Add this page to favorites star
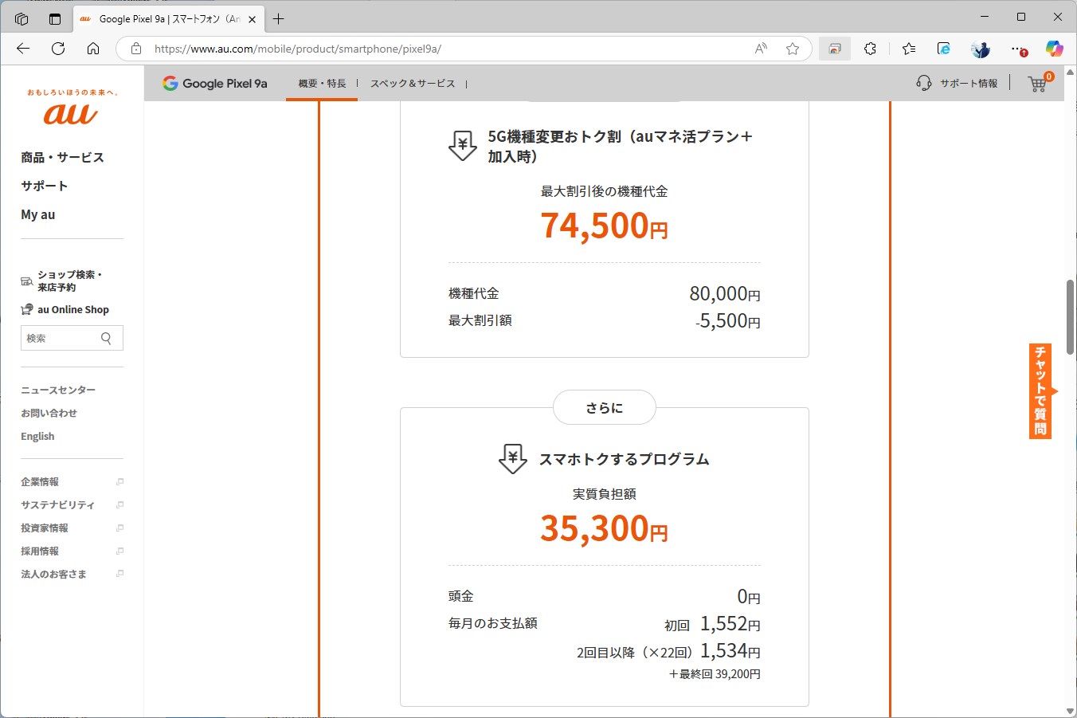 click(793, 49)
